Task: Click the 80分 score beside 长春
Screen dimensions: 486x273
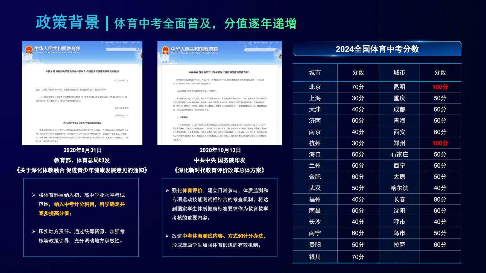Action: click(440, 199)
